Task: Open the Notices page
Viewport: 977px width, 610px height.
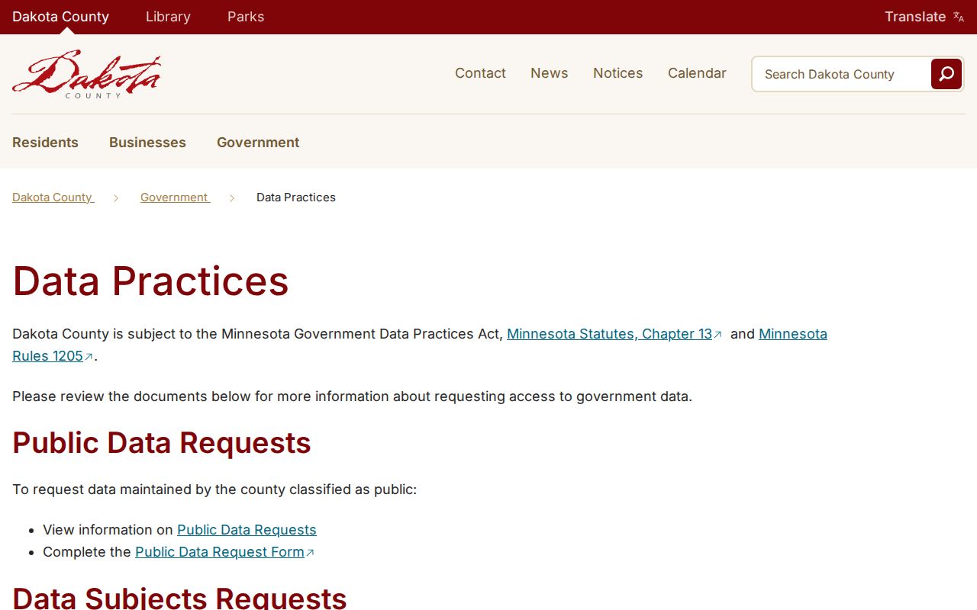Action: [x=618, y=73]
